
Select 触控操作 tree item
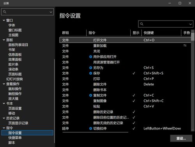coord(15,94)
